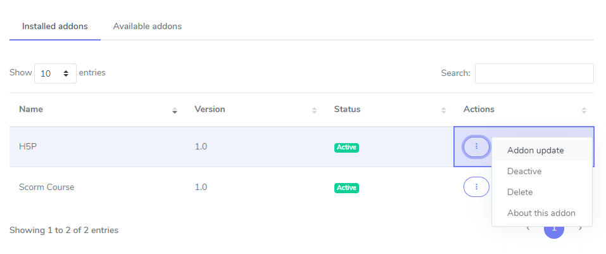Switch to the Installed addons tab
Viewport: 606px width, 254px height.
point(54,27)
